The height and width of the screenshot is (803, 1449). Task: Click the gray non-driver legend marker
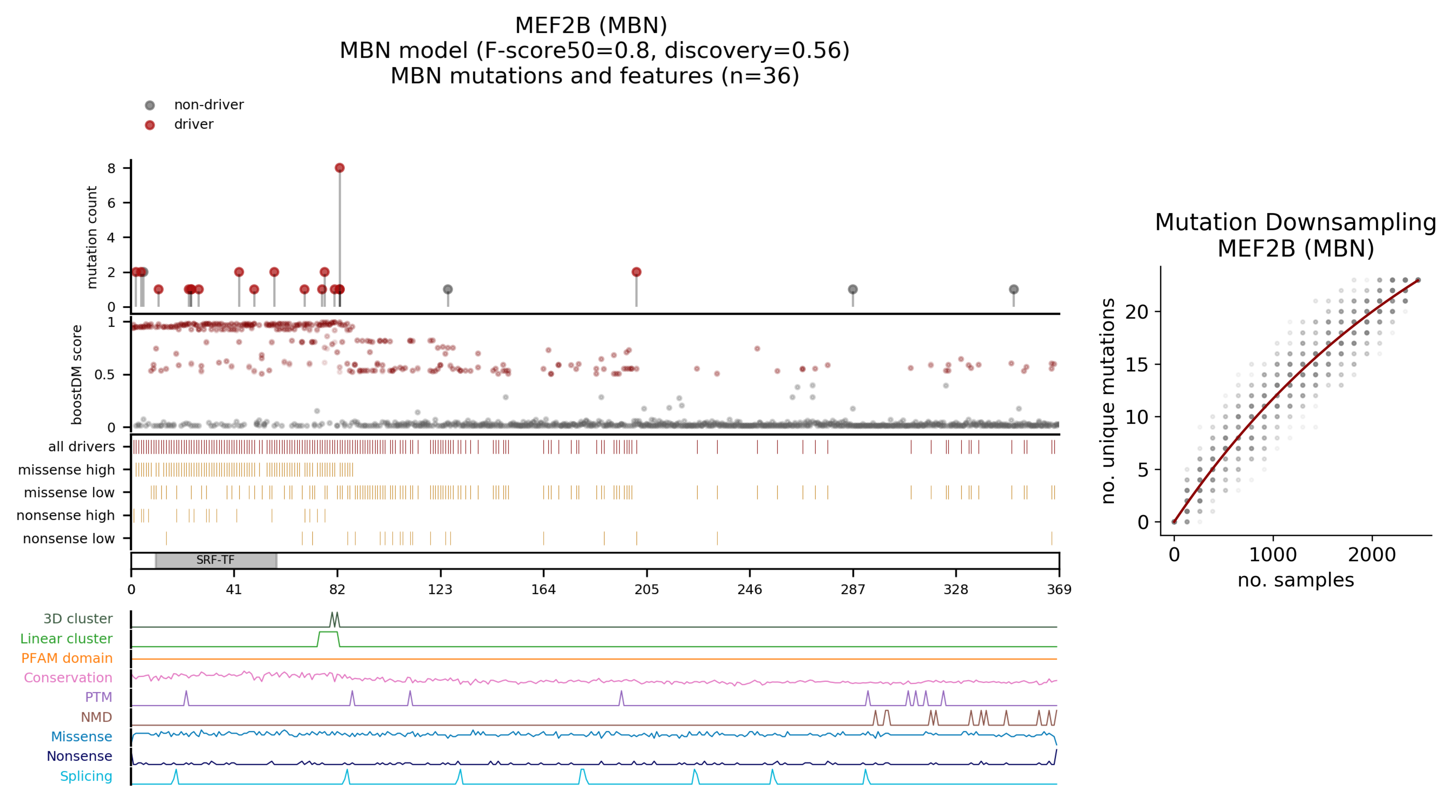coord(150,105)
